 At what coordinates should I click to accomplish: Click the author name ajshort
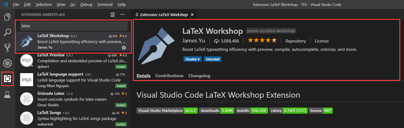(x=43, y=66)
